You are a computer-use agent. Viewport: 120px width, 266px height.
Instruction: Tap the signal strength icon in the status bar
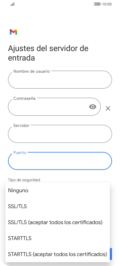(x=12, y=4)
